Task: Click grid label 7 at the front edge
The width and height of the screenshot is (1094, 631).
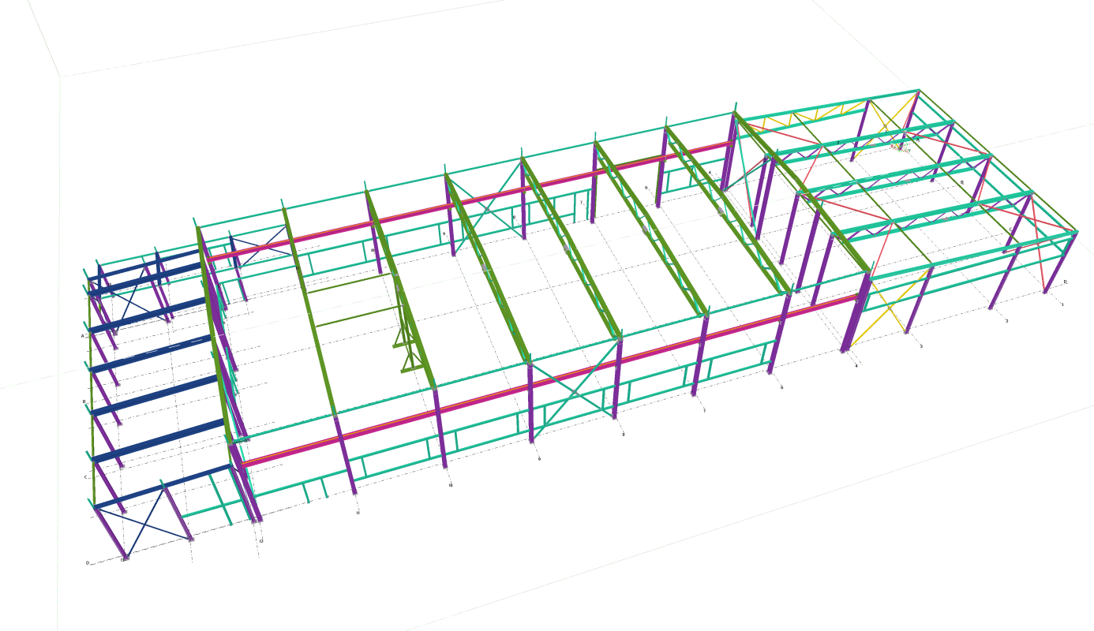Action: click(x=704, y=410)
